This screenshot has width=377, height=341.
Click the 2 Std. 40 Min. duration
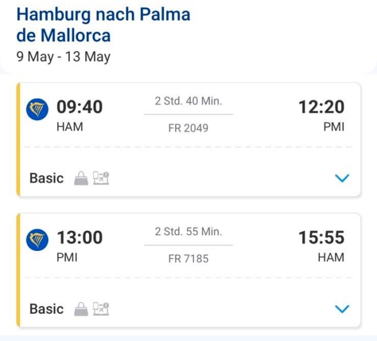pyautogui.click(x=188, y=101)
